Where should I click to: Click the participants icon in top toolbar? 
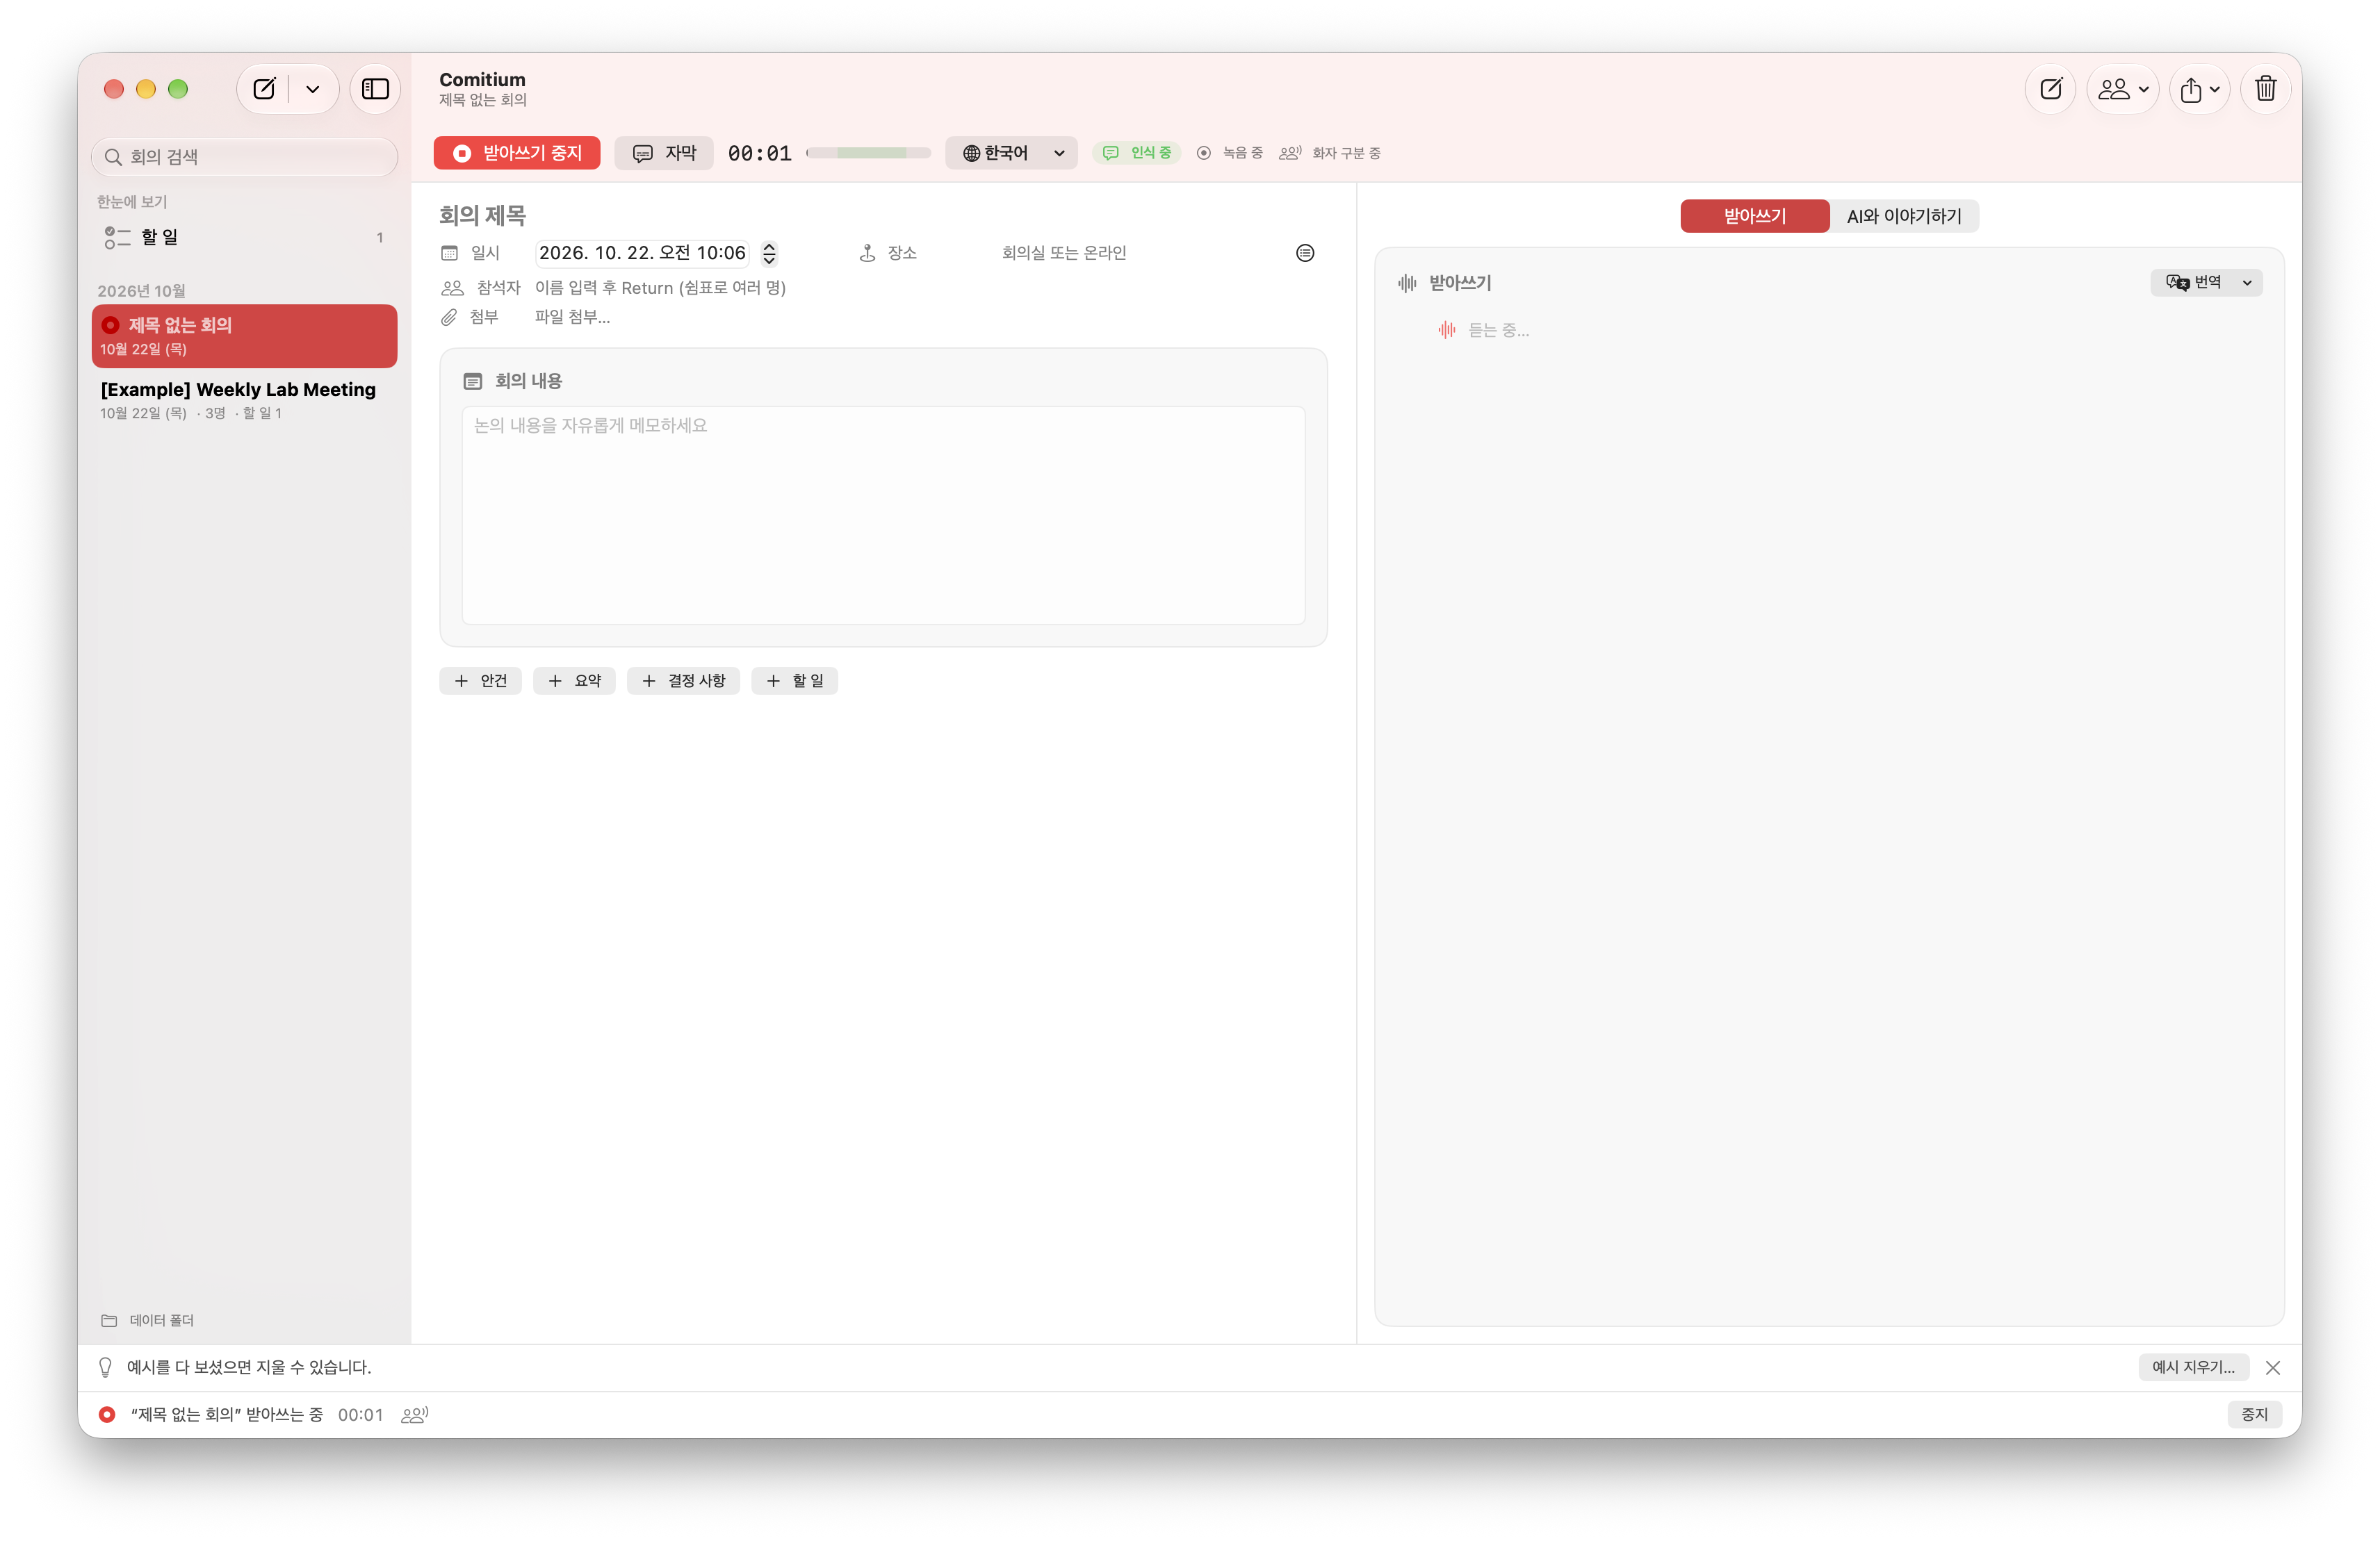2122,89
